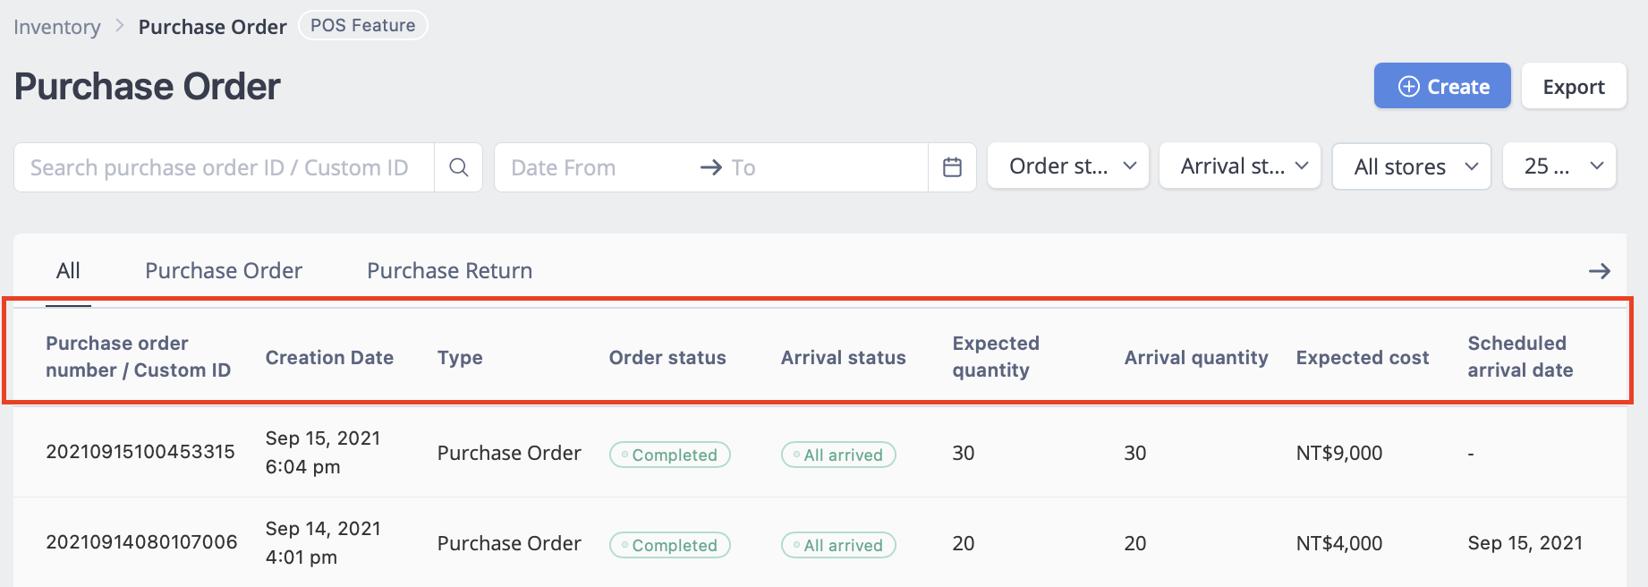Click the arrow between Date From and To
The height and width of the screenshot is (587, 1648).
point(710,167)
